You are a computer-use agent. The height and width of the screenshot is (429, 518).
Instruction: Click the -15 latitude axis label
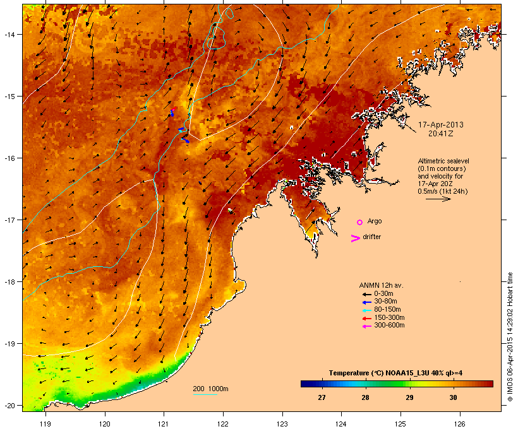[9, 97]
